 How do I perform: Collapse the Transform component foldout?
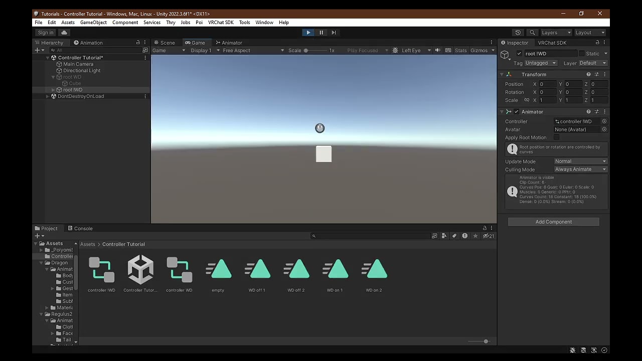[502, 74]
